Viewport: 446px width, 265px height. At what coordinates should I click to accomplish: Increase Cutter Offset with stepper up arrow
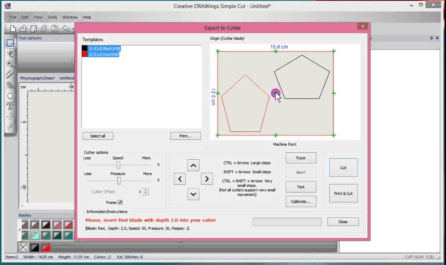pos(146,190)
